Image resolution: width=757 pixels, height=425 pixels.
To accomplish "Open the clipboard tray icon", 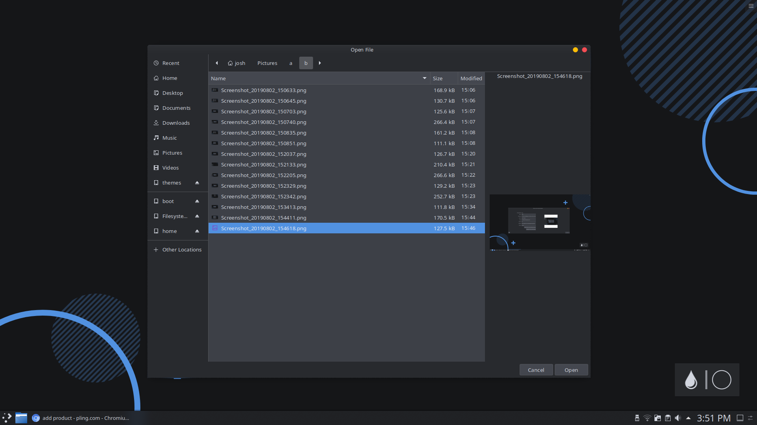I will point(668,418).
